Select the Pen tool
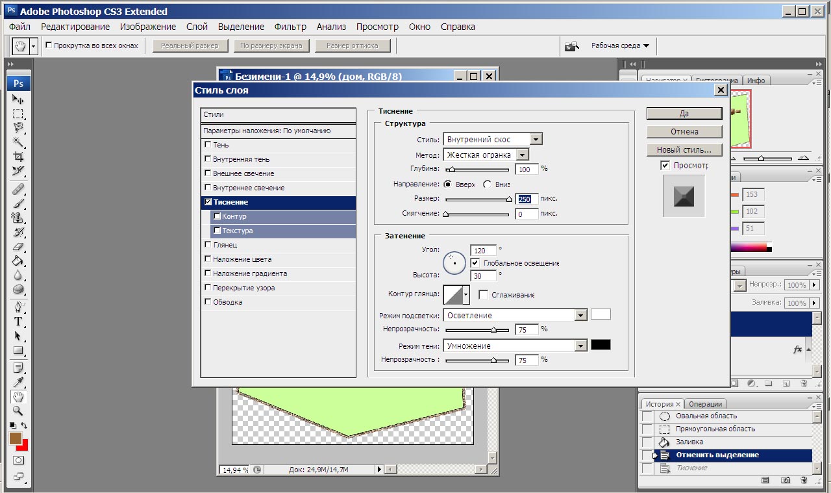The width and height of the screenshot is (831, 493). pyautogui.click(x=18, y=307)
